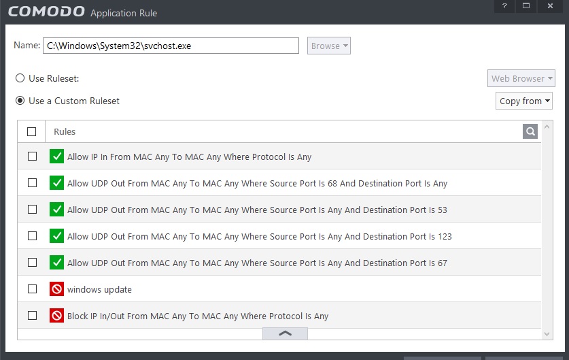Select the Use Ruleset radio button

point(20,78)
